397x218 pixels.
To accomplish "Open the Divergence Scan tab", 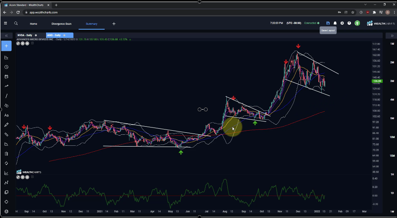I will (61, 24).
